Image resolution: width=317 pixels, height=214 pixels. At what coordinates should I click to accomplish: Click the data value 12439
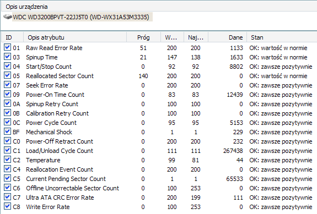(235, 95)
